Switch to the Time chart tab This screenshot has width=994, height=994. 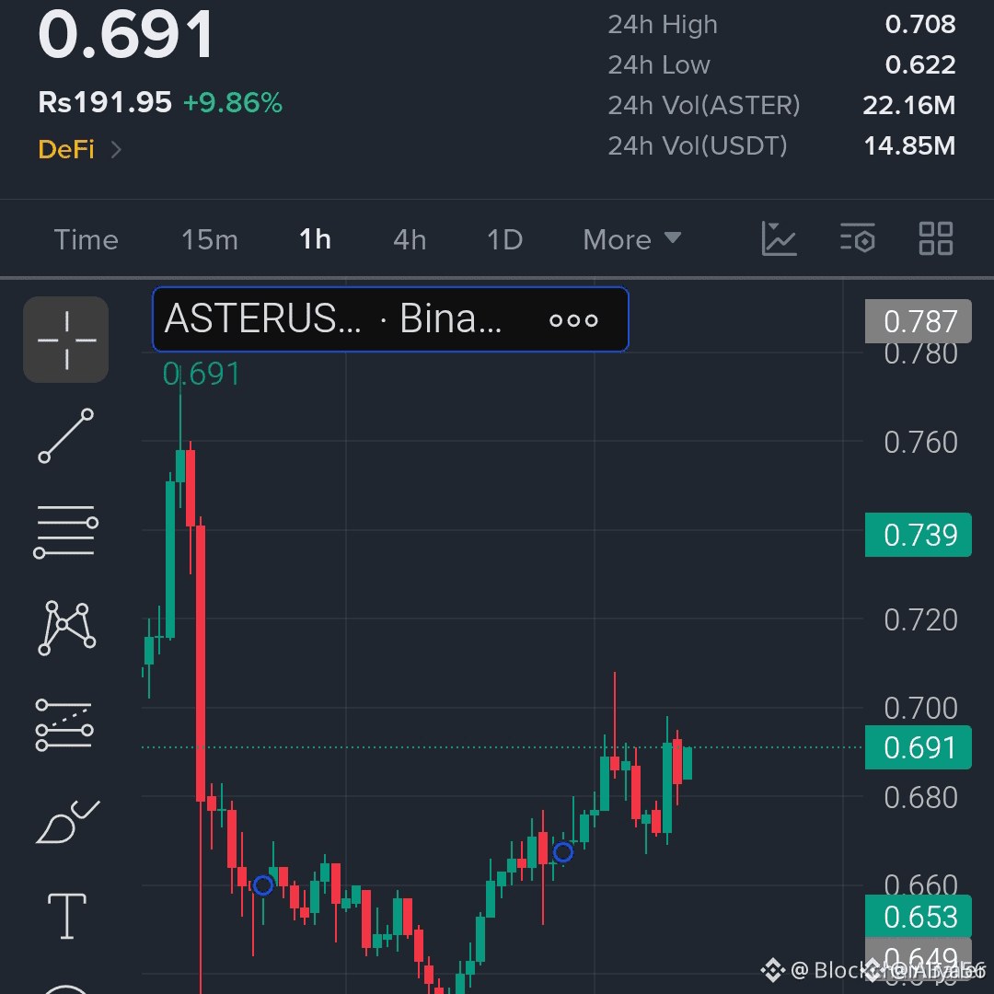tap(87, 240)
